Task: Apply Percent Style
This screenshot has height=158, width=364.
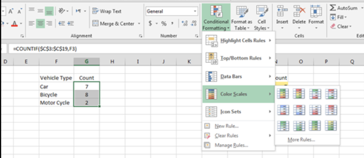Action: (x=164, y=23)
